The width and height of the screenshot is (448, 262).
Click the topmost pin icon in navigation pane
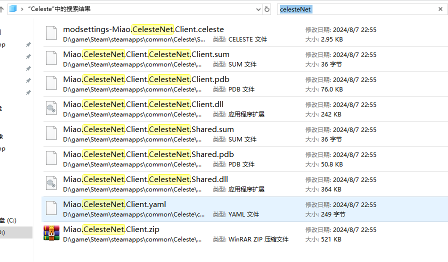click(28, 44)
